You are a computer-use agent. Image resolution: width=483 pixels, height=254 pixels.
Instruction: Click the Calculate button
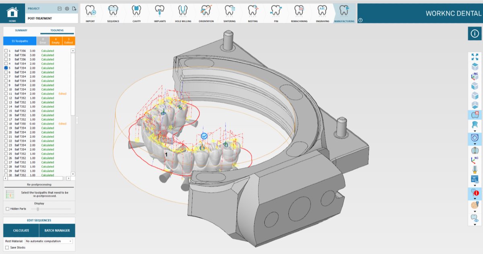[x=21, y=231]
